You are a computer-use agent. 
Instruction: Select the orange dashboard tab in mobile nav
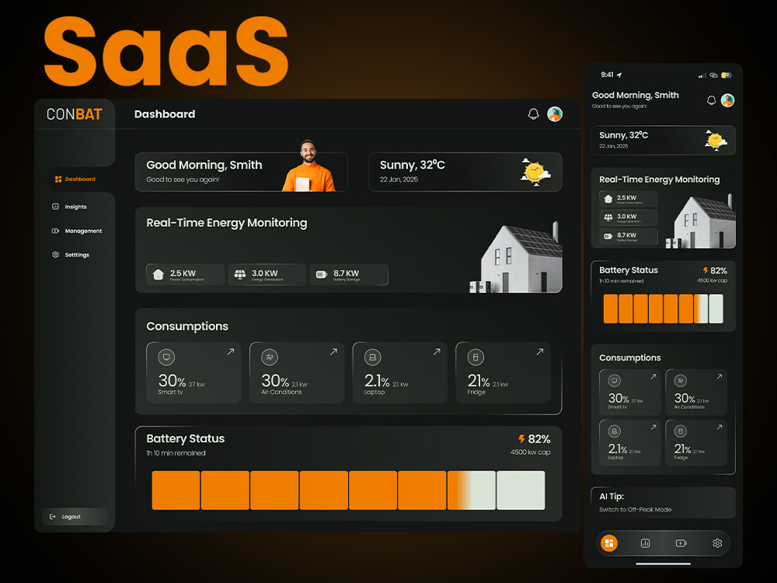point(609,543)
